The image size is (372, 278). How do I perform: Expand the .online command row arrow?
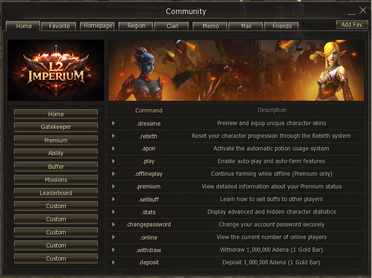click(x=113, y=237)
